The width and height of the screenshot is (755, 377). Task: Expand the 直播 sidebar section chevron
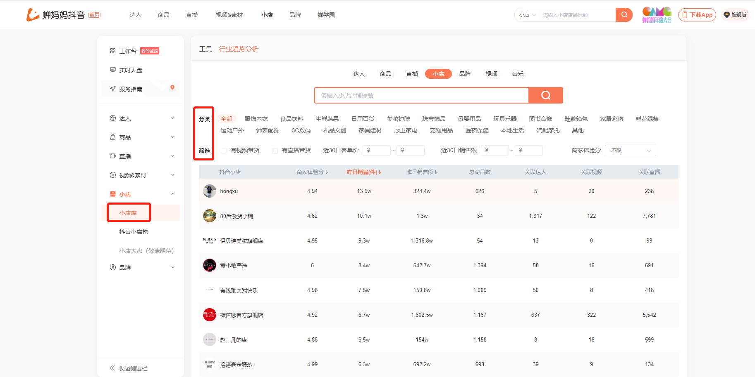[x=173, y=156]
